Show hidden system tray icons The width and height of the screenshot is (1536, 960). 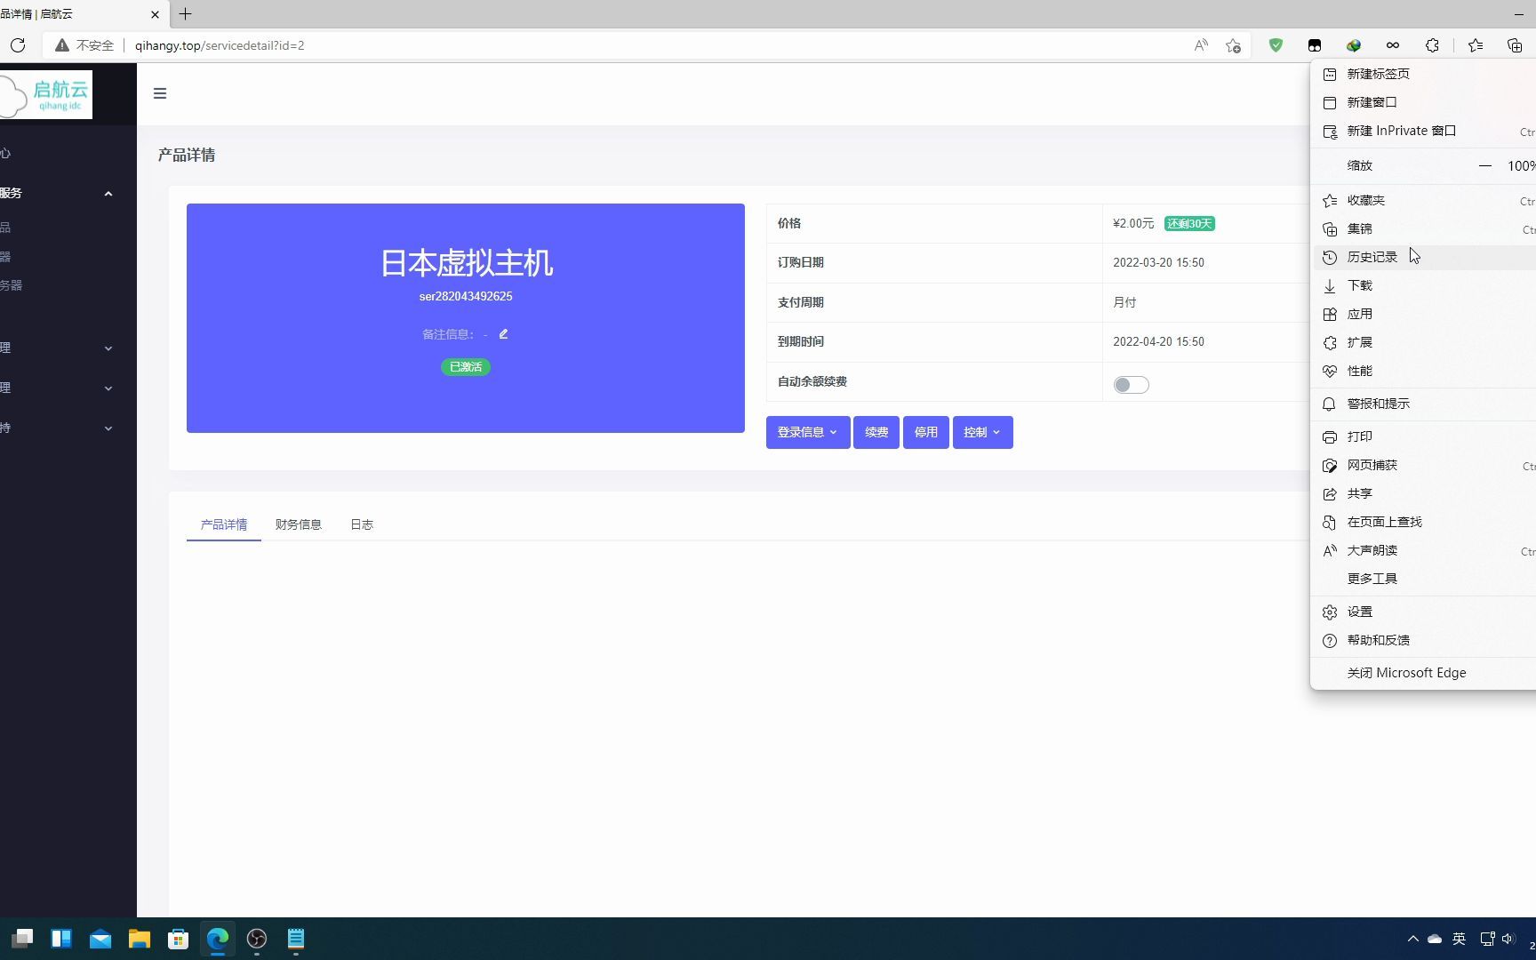[1412, 939]
